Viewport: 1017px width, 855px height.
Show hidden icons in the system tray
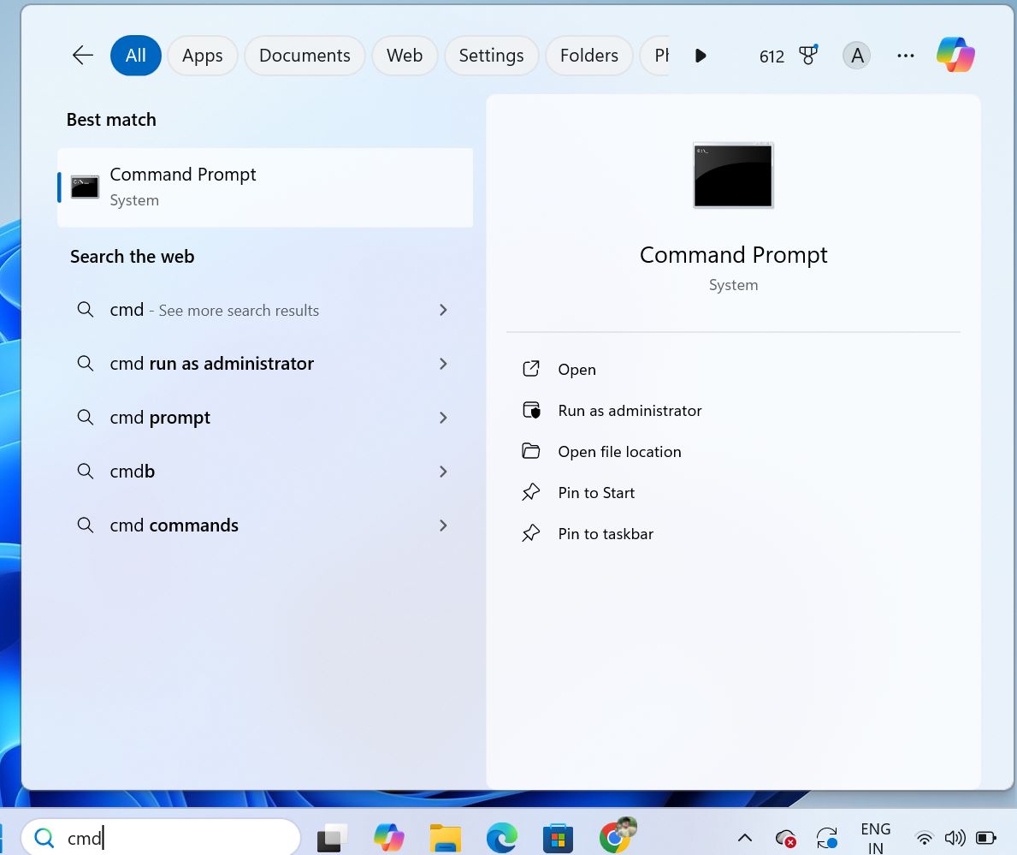pyautogui.click(x=744, y=837)
